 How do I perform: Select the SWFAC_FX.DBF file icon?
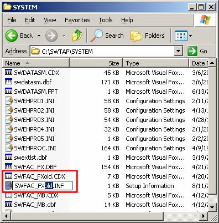(8, 166)
